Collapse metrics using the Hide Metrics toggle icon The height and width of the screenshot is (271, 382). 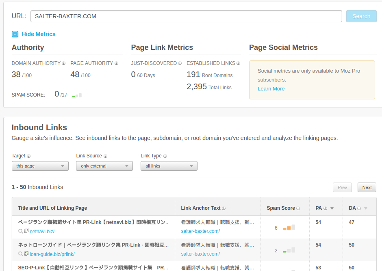(x=15, y=34)
